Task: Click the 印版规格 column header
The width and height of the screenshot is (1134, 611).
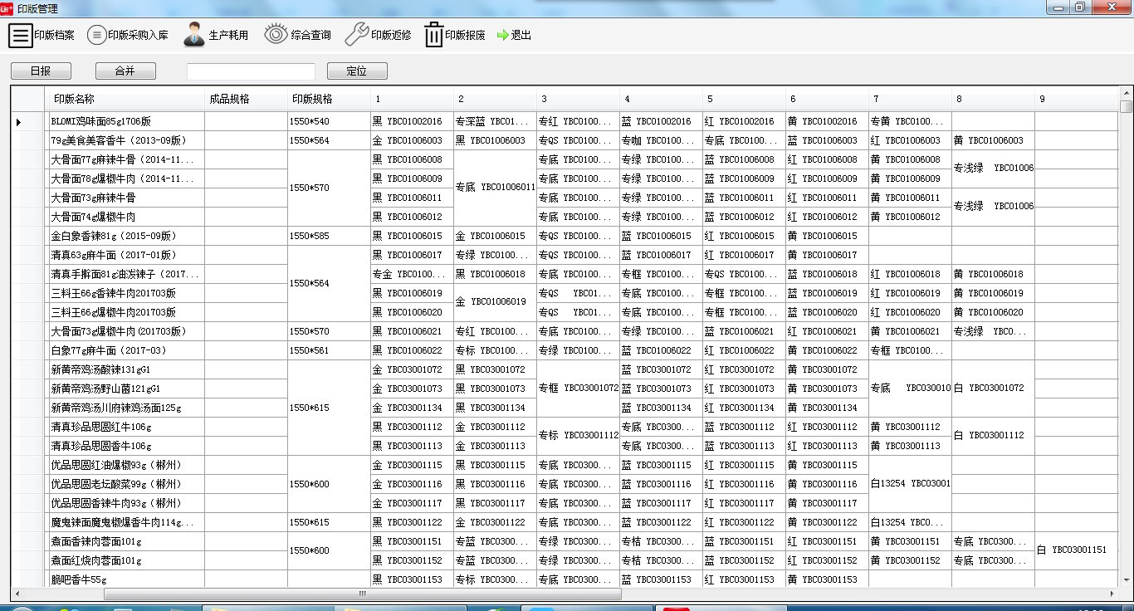Action: click(x=329, y=99)
